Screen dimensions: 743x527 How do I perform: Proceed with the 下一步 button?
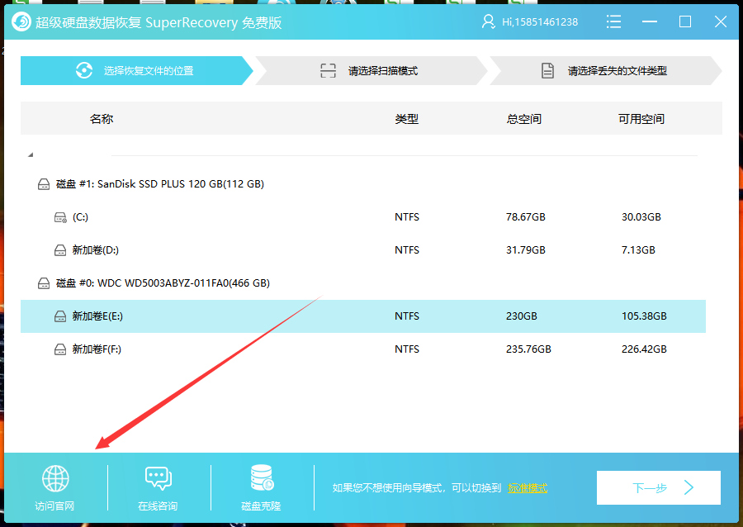(659, 487)
